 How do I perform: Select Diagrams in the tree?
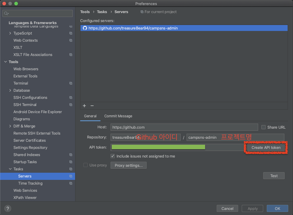coord(22,119)
